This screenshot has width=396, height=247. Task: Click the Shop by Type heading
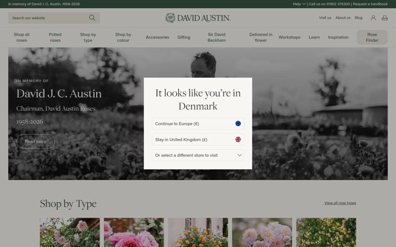(68, 204)
